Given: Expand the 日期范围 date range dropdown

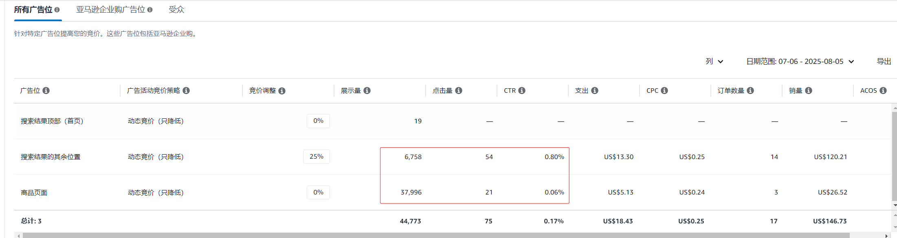Looking at the screenshot, I should click(800, 61).
